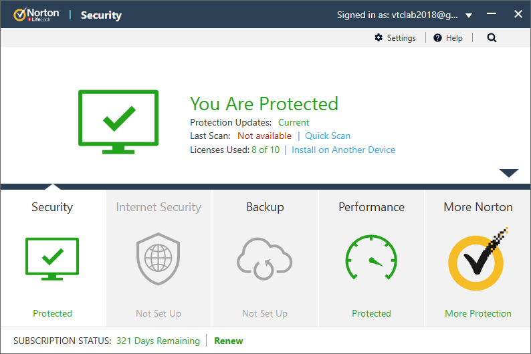
Task: Click the Renew subscription link
Action: [x=229, y=341]
